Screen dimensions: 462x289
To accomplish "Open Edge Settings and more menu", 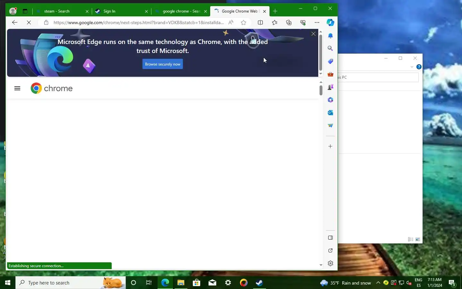I will point(317,22).
